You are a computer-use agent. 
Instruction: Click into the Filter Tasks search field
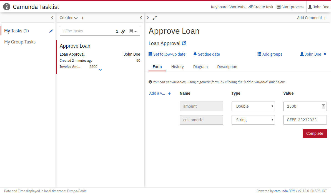click(87, 31)
